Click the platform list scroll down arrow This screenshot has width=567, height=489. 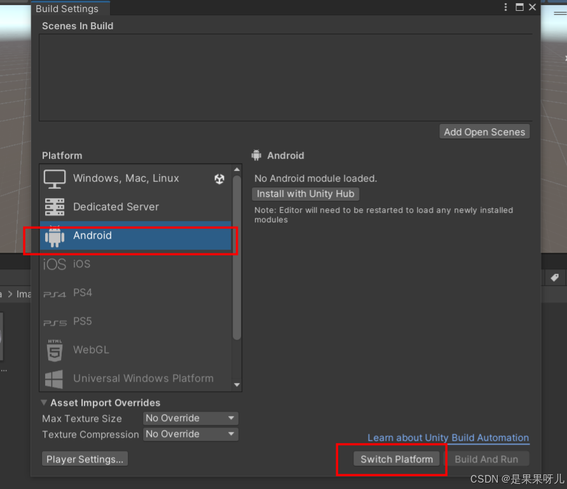[x=237, y=385]
